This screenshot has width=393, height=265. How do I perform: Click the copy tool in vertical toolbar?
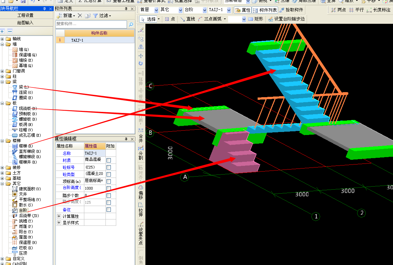coord(141,39)
